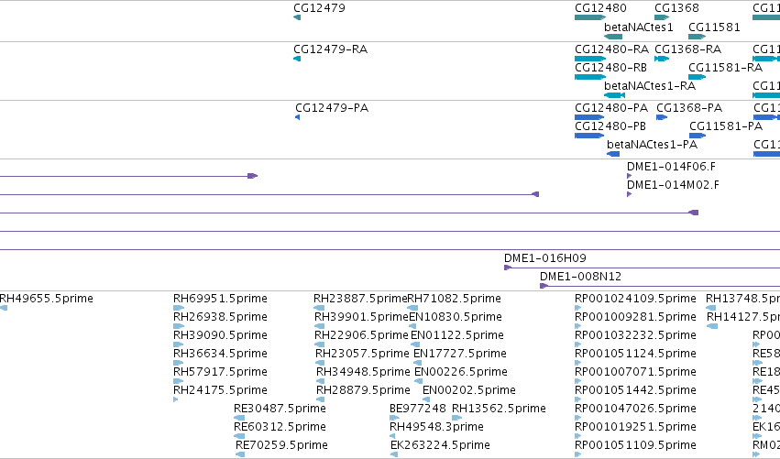Click the BE977248 EST label
This screenshot has height=459, width=780.
coord(418,409)
